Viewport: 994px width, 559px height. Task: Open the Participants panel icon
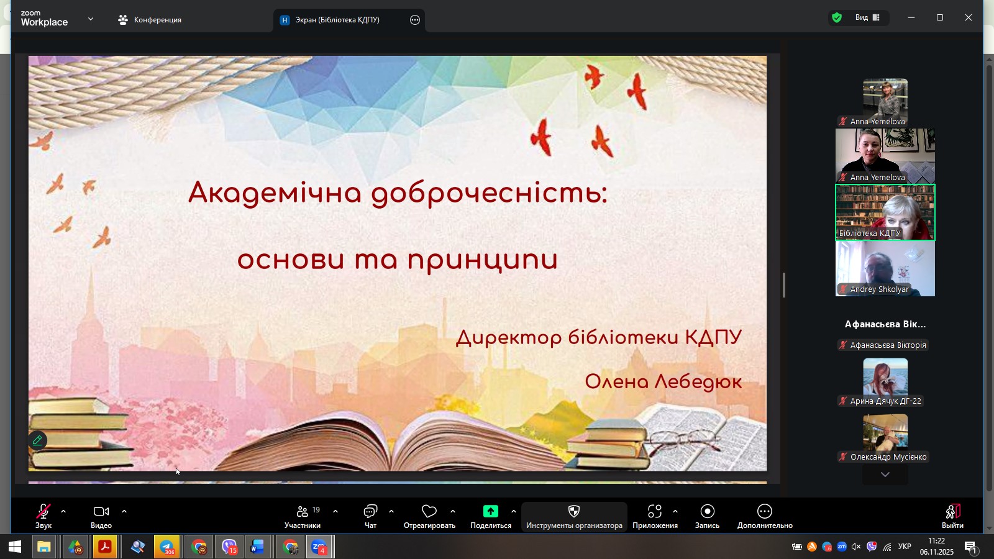tap(303, 512)
